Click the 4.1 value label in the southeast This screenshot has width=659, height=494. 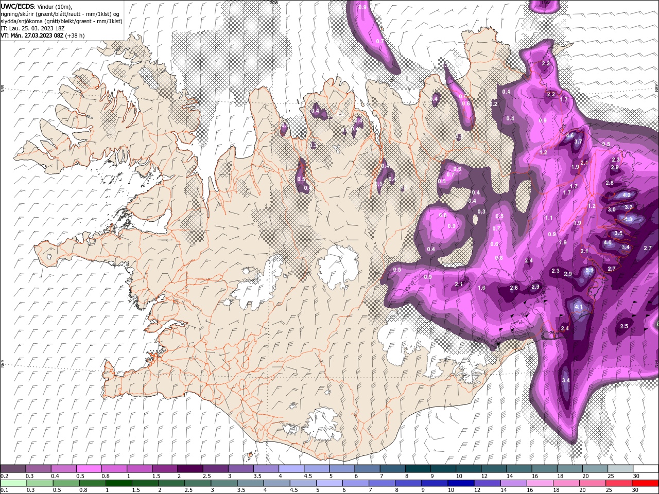[x=578, y=307]
